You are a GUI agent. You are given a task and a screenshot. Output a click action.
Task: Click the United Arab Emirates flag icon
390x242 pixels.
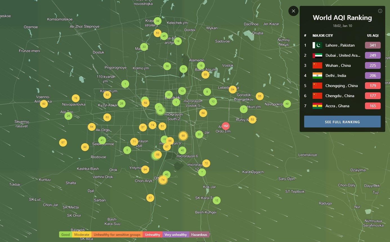pyautogui.click(x=317, y=55)
